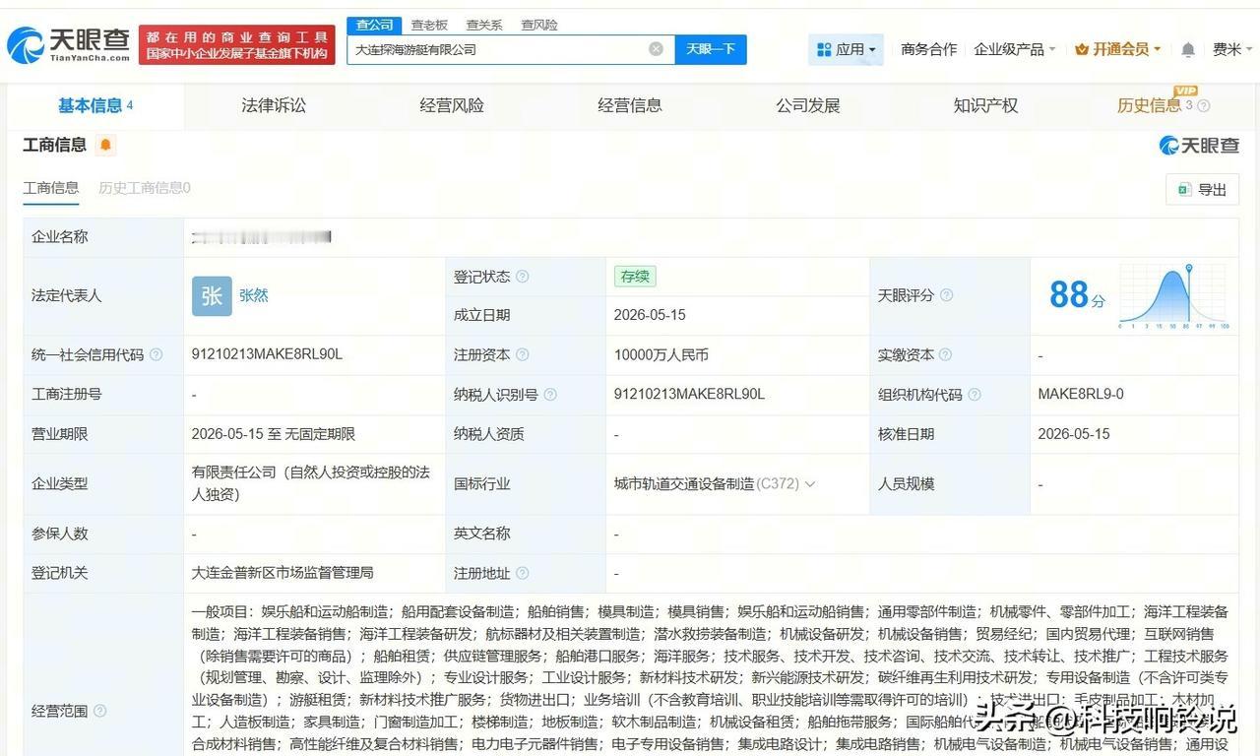The width and height of the screenshot is (1260, 756).
Task: Click the help icon beside 历史信息 tab
Action: [1203, 106]
